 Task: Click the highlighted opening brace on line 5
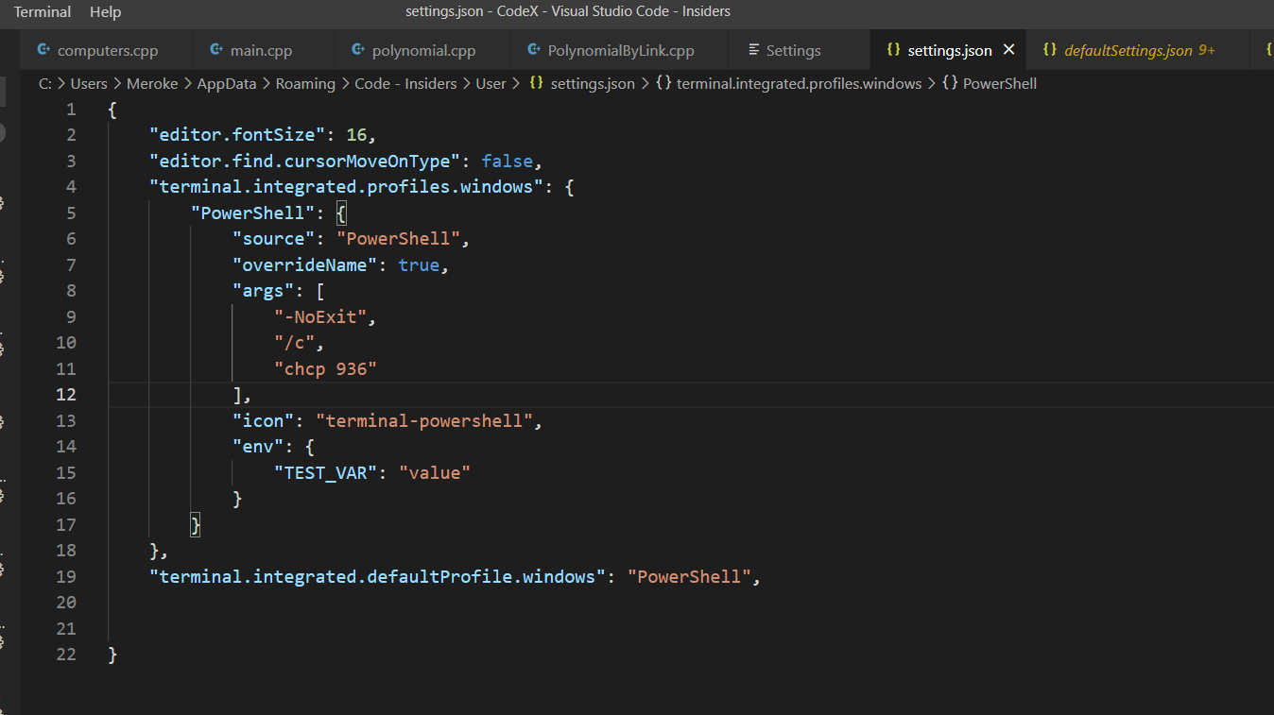[341, 213]
